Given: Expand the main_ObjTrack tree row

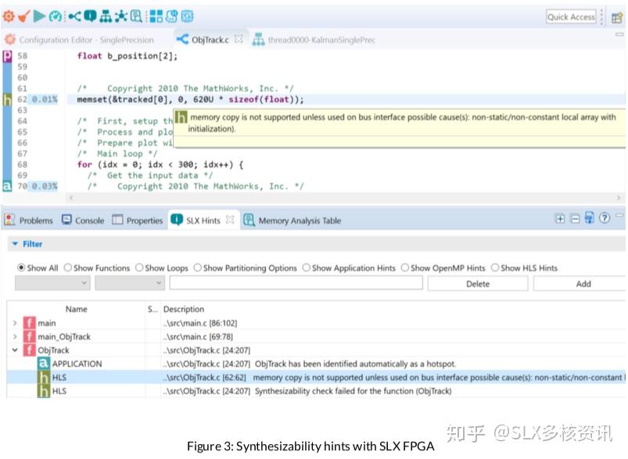Looking at the screenshot, I should point(15,336).
